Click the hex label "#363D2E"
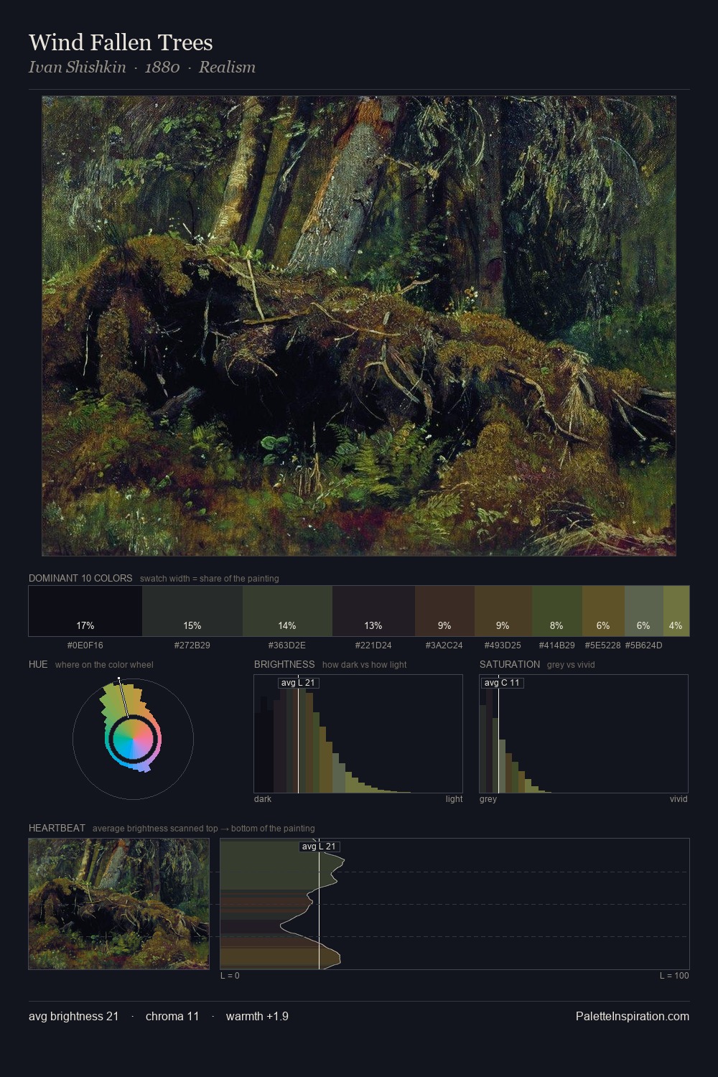The height and width of the screenshot is (1077, 718). coord(287,645)
